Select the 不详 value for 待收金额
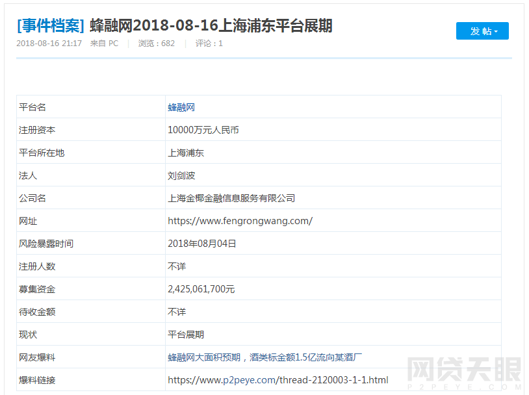The width and height of the screenshot is (529, 395). point(177,312)
